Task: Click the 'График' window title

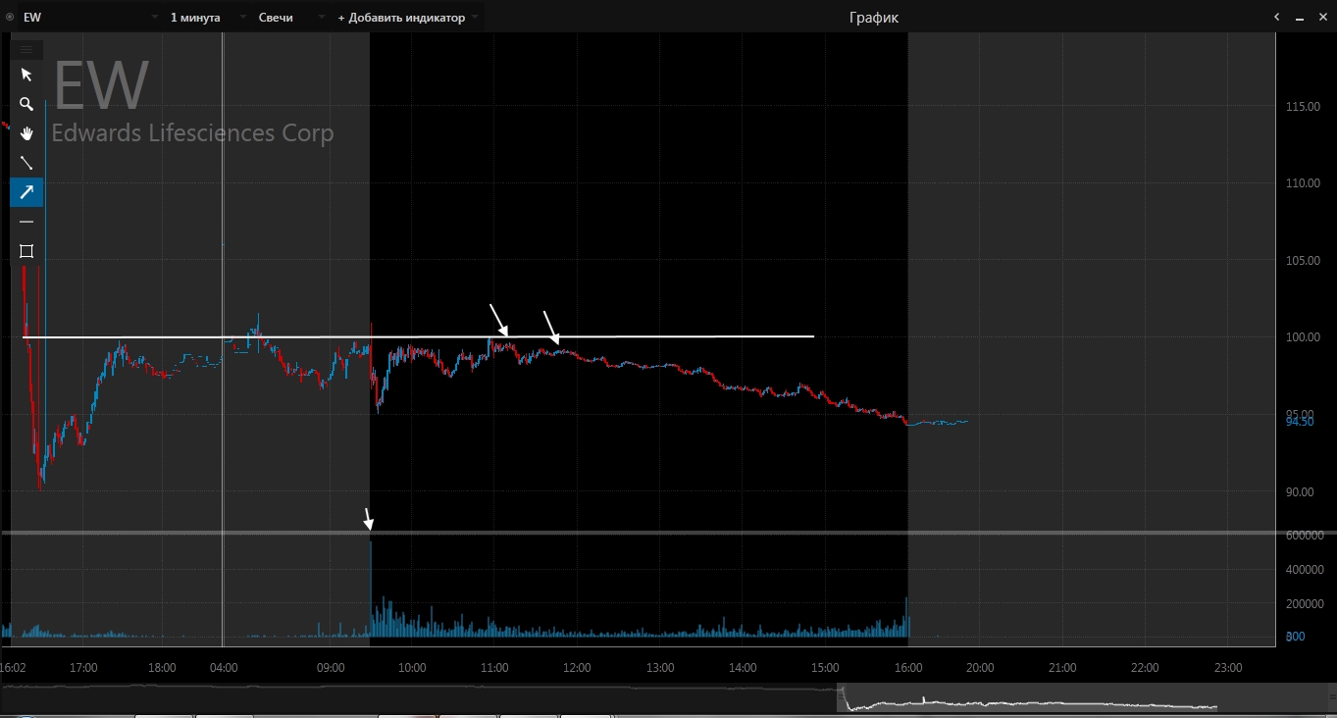Action: tap(873, 18)
